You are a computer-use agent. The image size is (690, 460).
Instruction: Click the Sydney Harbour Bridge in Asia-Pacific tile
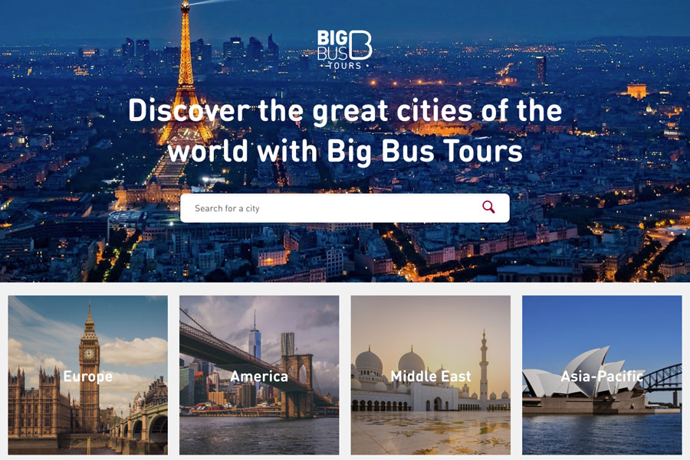[662, 378]
